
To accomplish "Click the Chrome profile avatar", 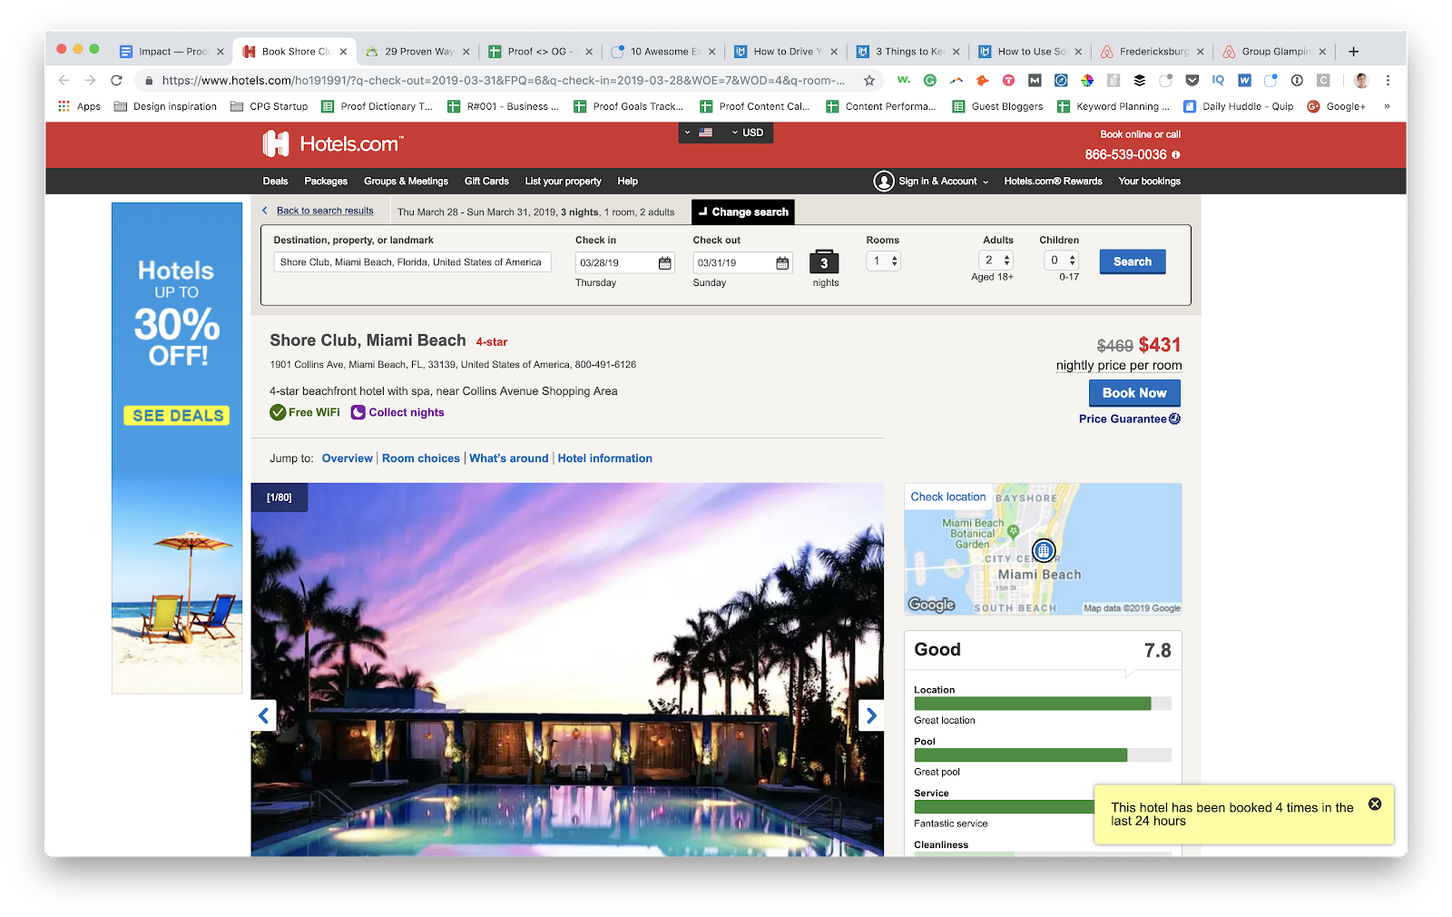I will 1361,80.
